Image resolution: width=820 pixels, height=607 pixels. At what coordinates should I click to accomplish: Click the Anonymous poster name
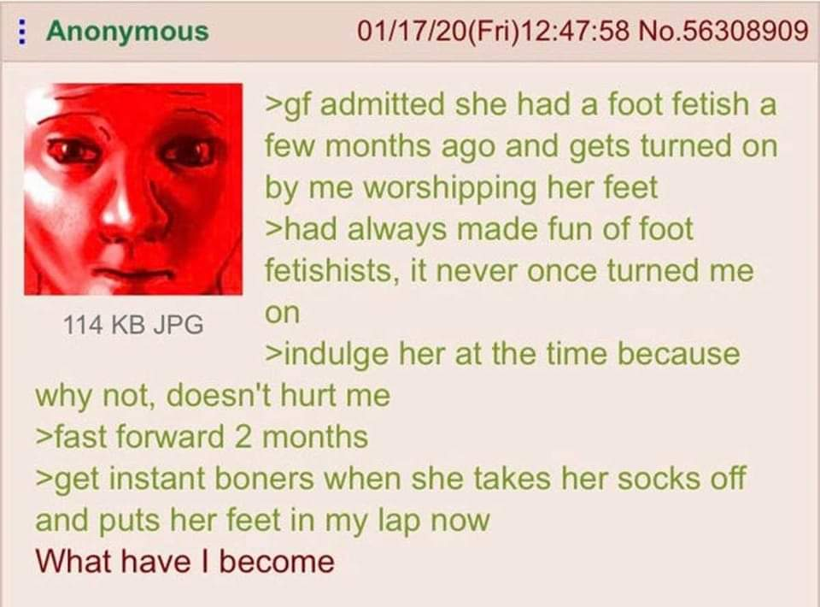pyautogui.click(x=127, y=31)
